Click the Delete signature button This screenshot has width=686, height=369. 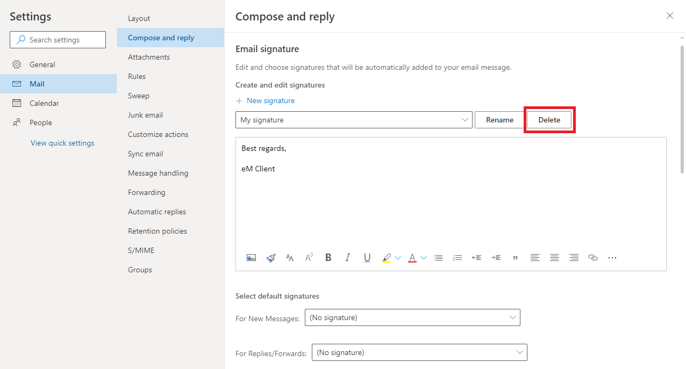[x=549, y=120]
